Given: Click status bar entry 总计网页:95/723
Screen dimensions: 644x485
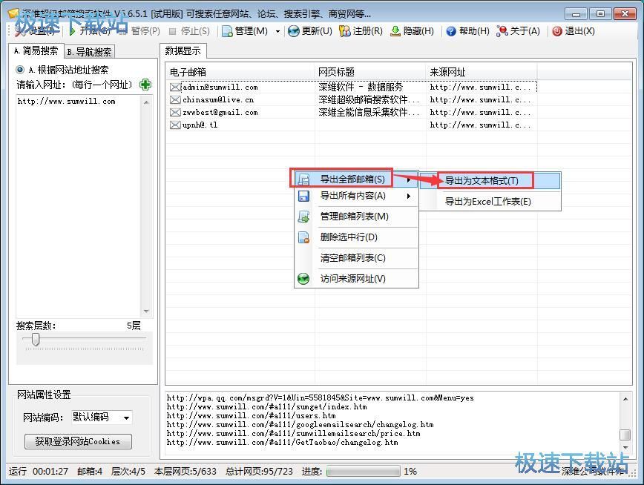Looking at the screenshot, I should point(259,472).
